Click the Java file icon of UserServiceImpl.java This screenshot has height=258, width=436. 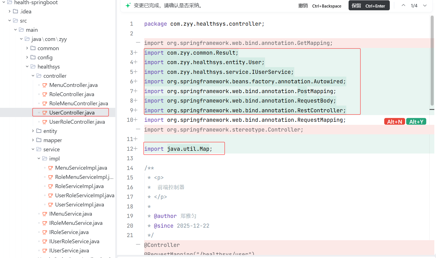click(x=50, y=205)
